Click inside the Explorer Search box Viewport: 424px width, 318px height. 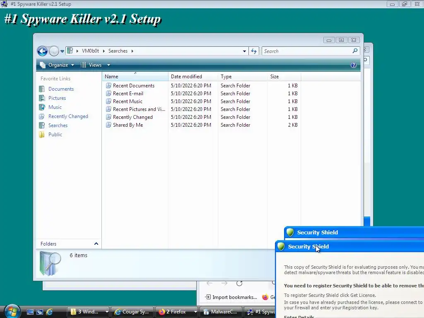[307, 51]
